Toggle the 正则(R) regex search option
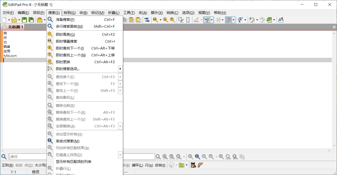Viewport: 337px width, 175px height. click(x=7, y=165)
